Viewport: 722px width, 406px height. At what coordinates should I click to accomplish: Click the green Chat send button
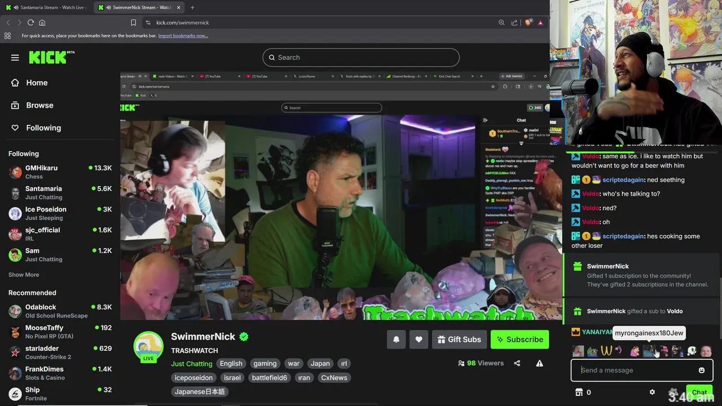(x=699, y=392)
